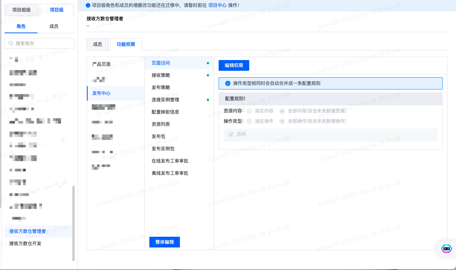
Task: Click the info icon in merge rule notice
Action: (x=228, y=83)
